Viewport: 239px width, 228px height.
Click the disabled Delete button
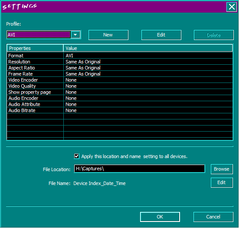(214, 35)
